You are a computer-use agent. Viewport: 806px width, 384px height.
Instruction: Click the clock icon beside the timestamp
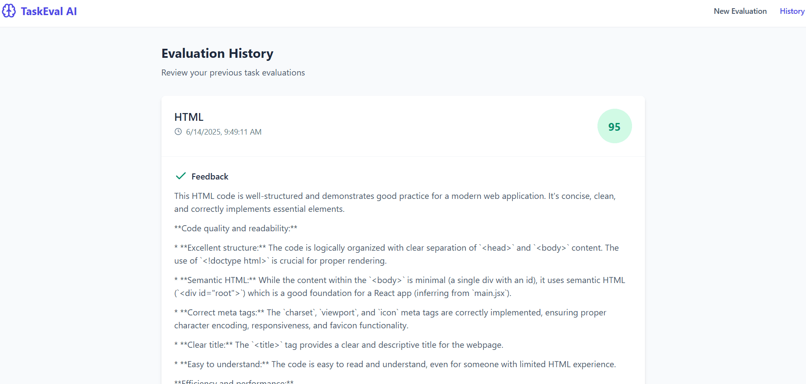[x=178, y=132]
